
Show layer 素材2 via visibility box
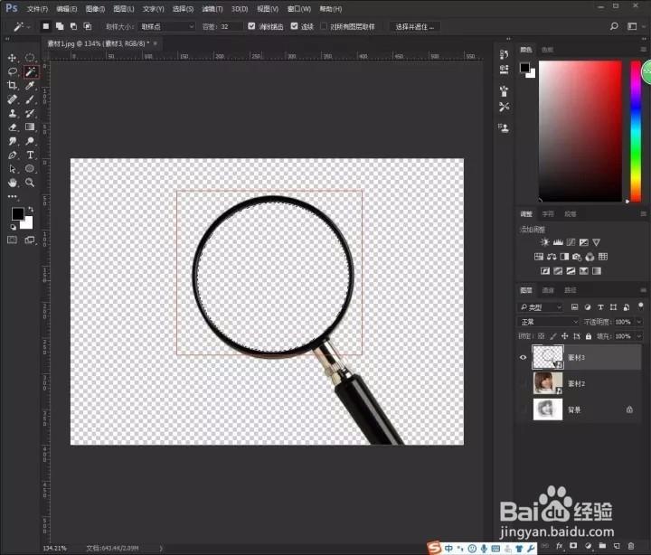[524, 383]
